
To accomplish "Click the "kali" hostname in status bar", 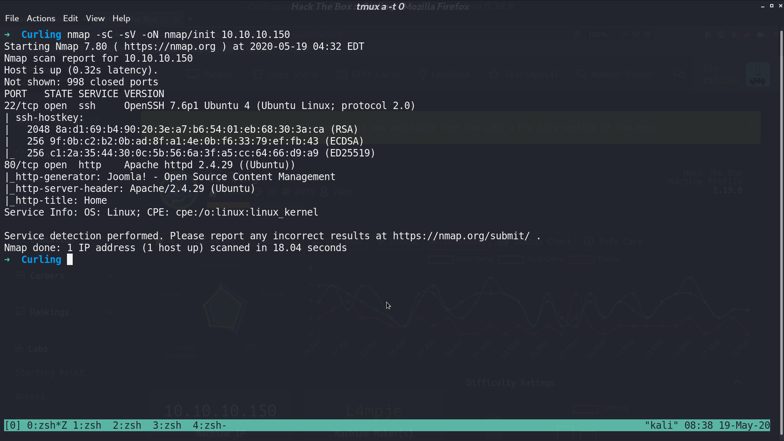I will coord(661,425).
